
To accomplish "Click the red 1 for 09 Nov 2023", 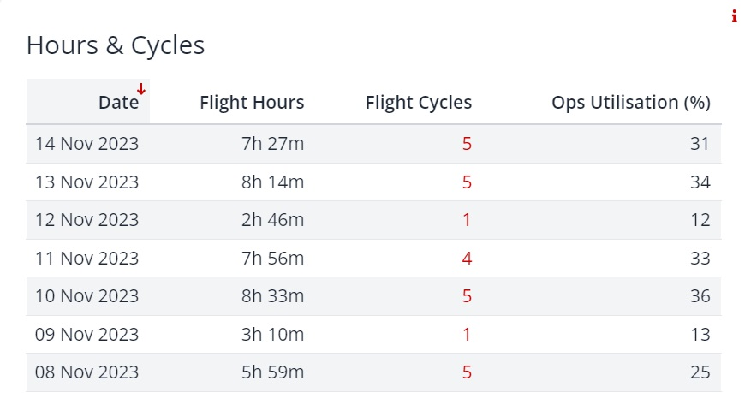I will coord(467,335).
